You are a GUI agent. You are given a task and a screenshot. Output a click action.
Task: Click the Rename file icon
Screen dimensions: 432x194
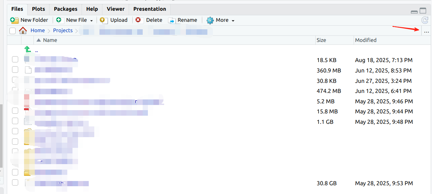pyautogui.click(x=172, y=20)
